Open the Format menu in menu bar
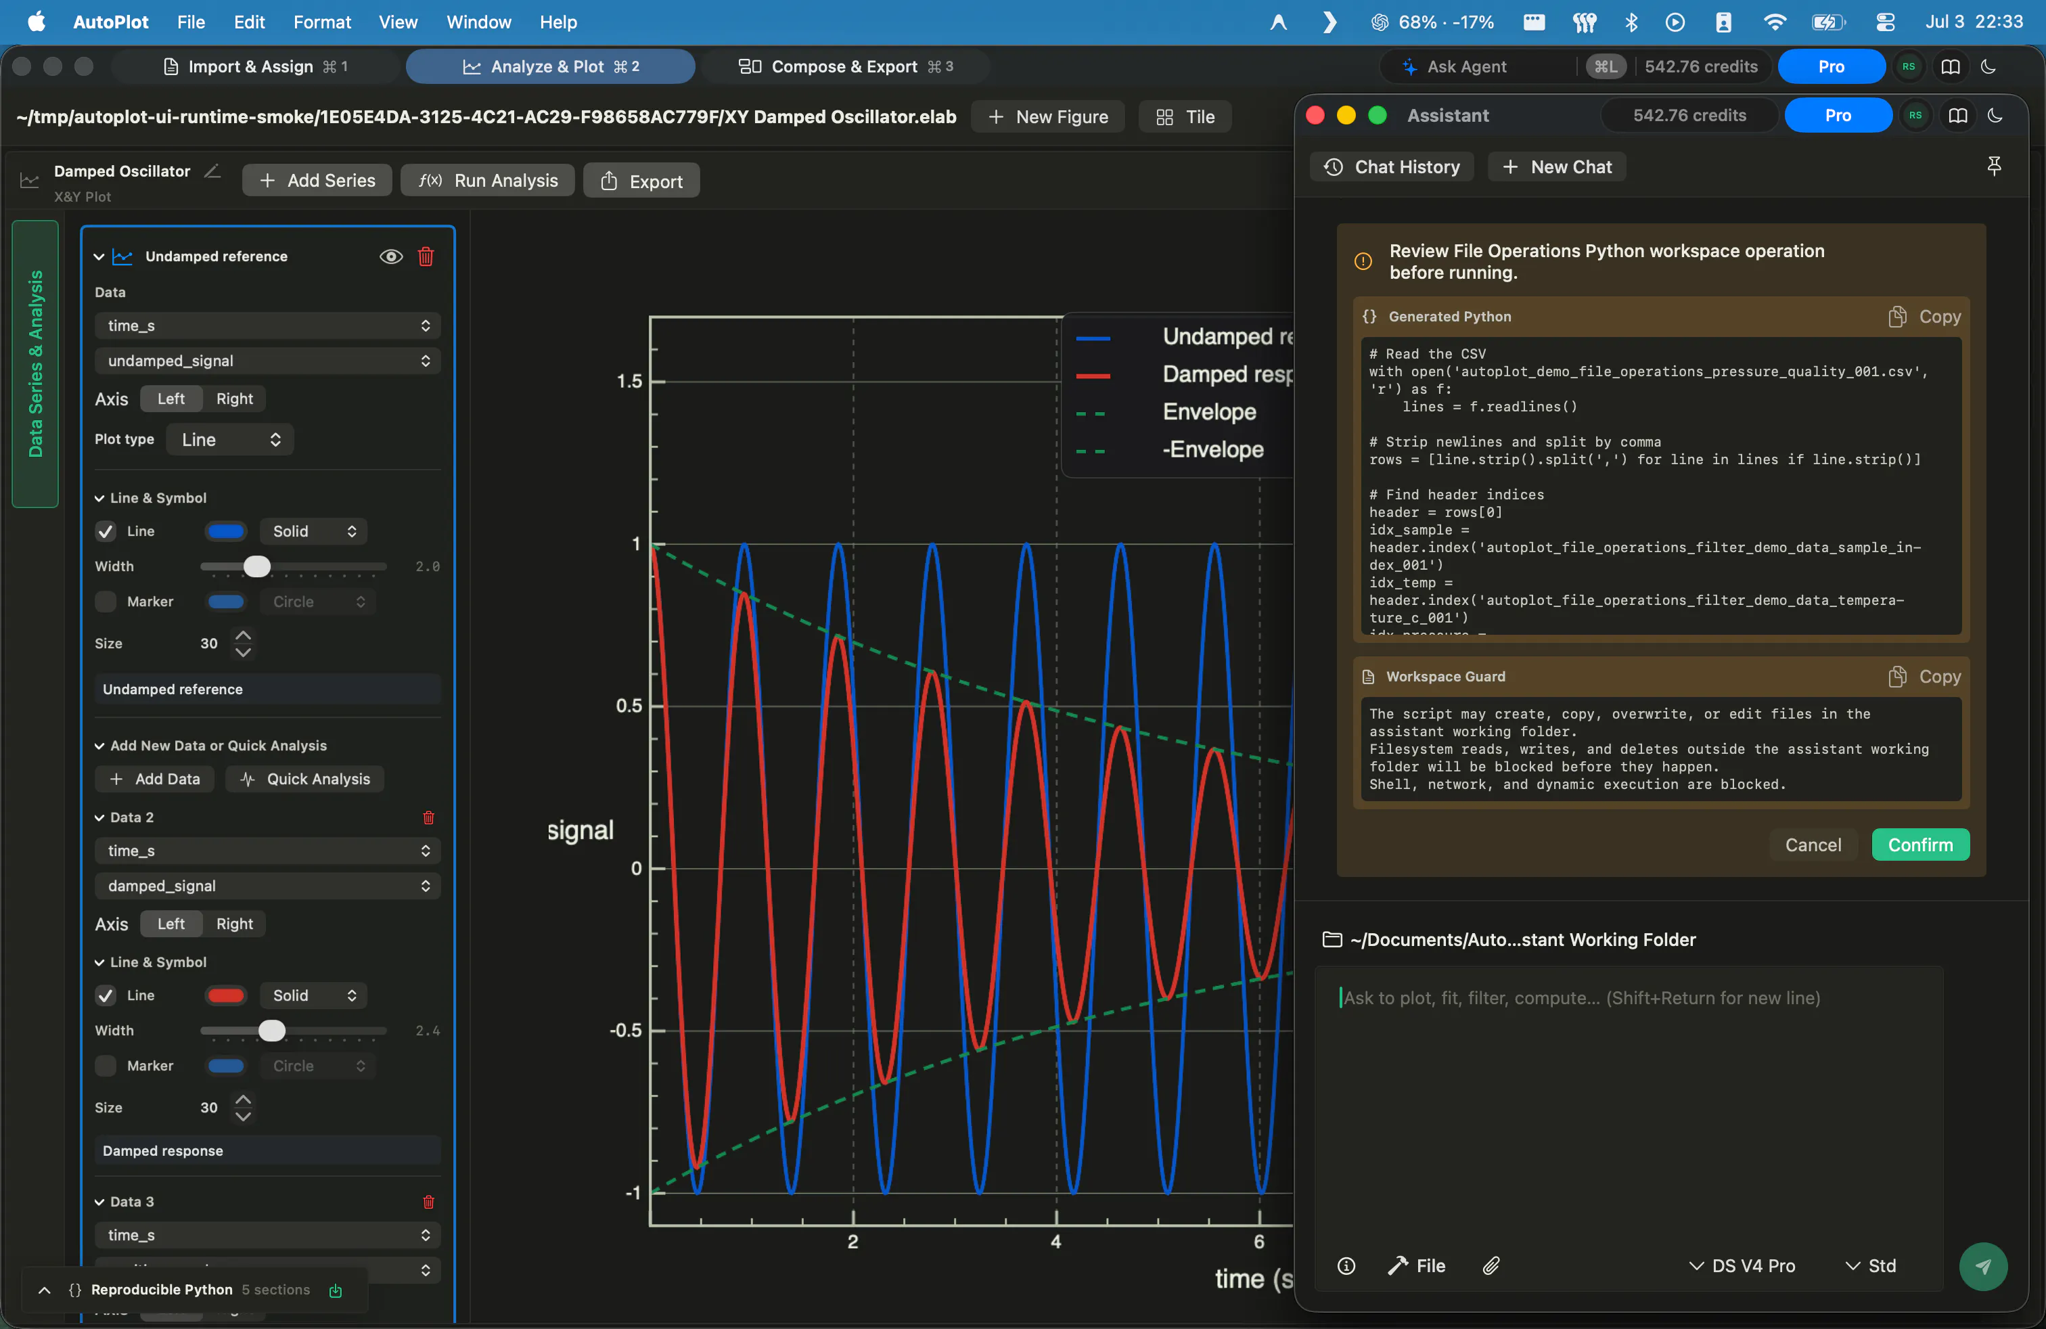 [321, 22]
